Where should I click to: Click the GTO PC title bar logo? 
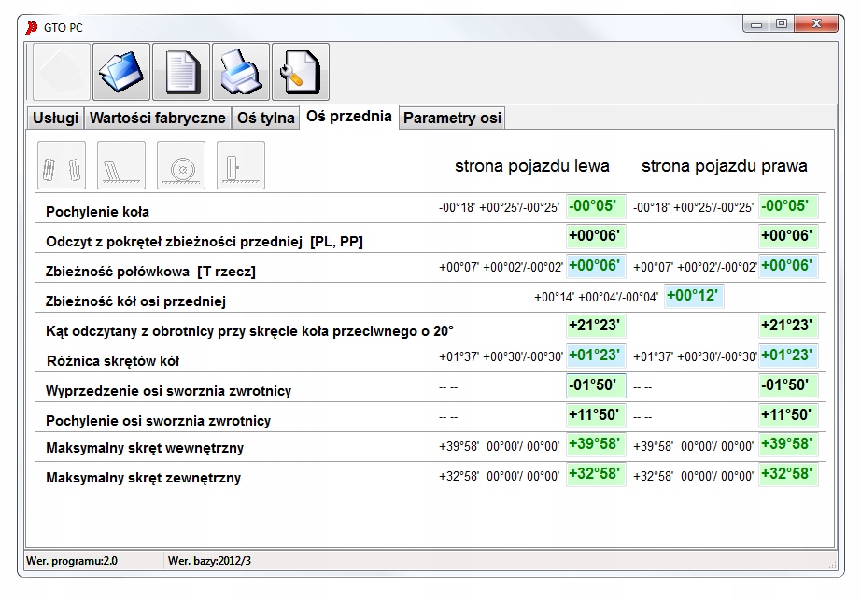pyautogui.click(x=30, y=27)
